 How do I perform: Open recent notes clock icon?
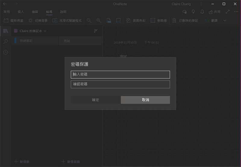pyautogui.click(x=6, y=52)
